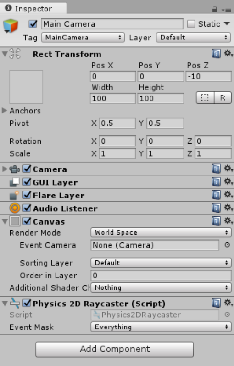The image size is (234, 366).
Task: Open Canvas component help reference
Action: click(216, 221)
